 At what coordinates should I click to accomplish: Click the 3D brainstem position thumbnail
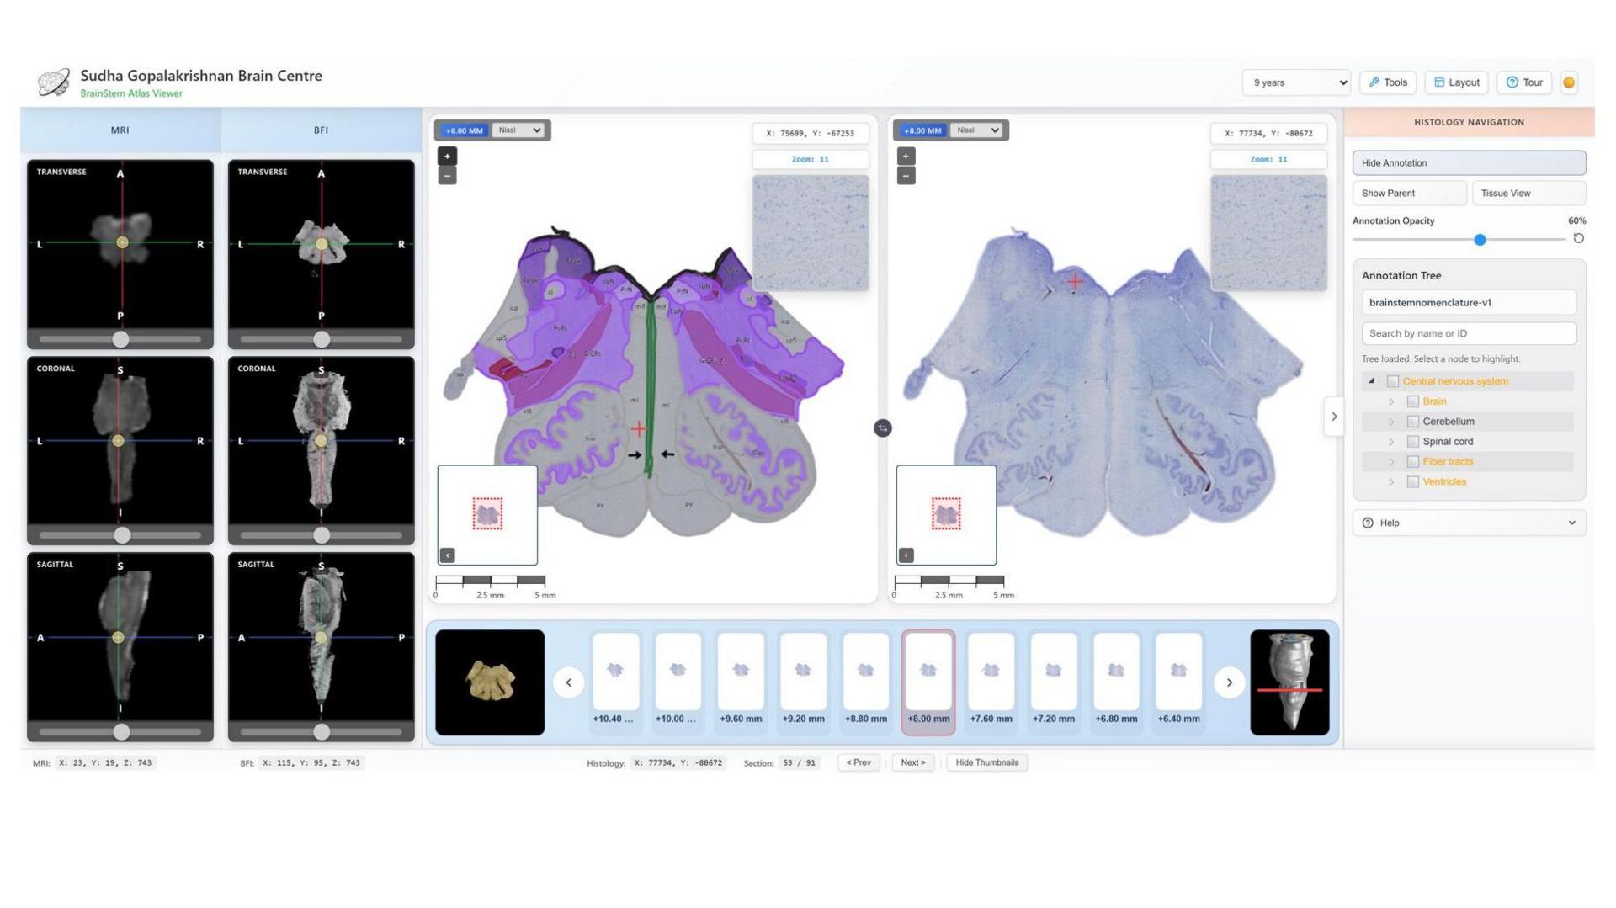1289,682
